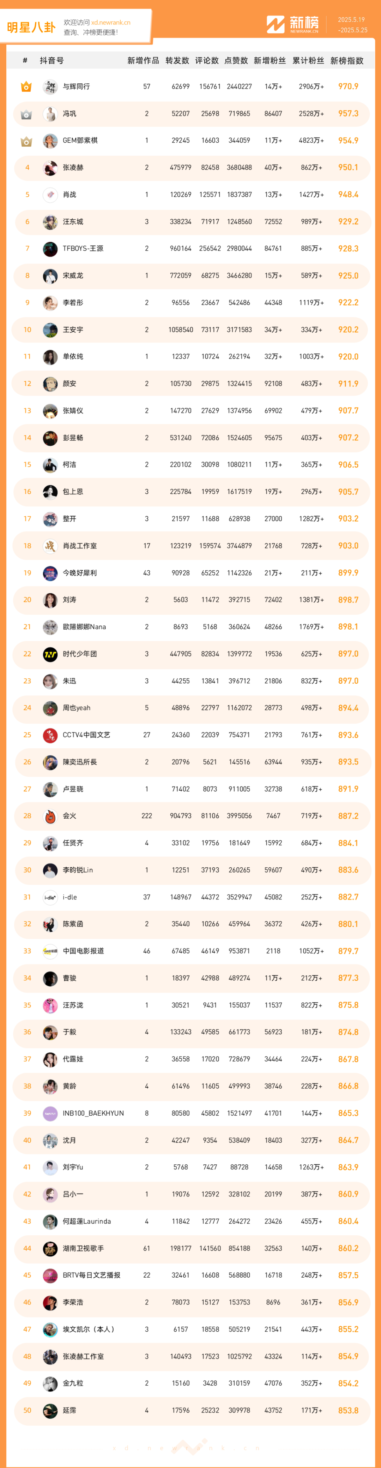Click the 新增粉丝 column header

pyautogui.click(x=270, y=60)
